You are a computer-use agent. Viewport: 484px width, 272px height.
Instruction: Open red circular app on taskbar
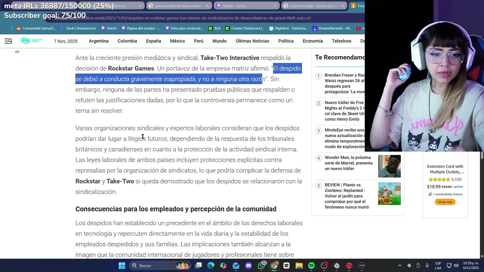(349, 266)
